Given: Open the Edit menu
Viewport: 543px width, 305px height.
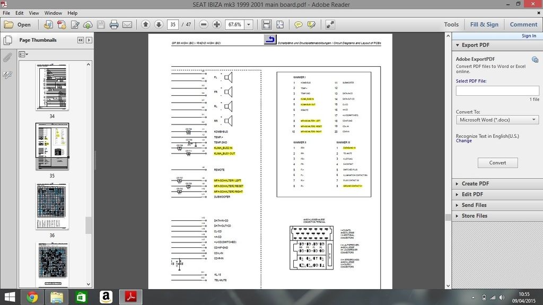Looking at the screenshot, I should pyautogui.click(x=20, y=13).
